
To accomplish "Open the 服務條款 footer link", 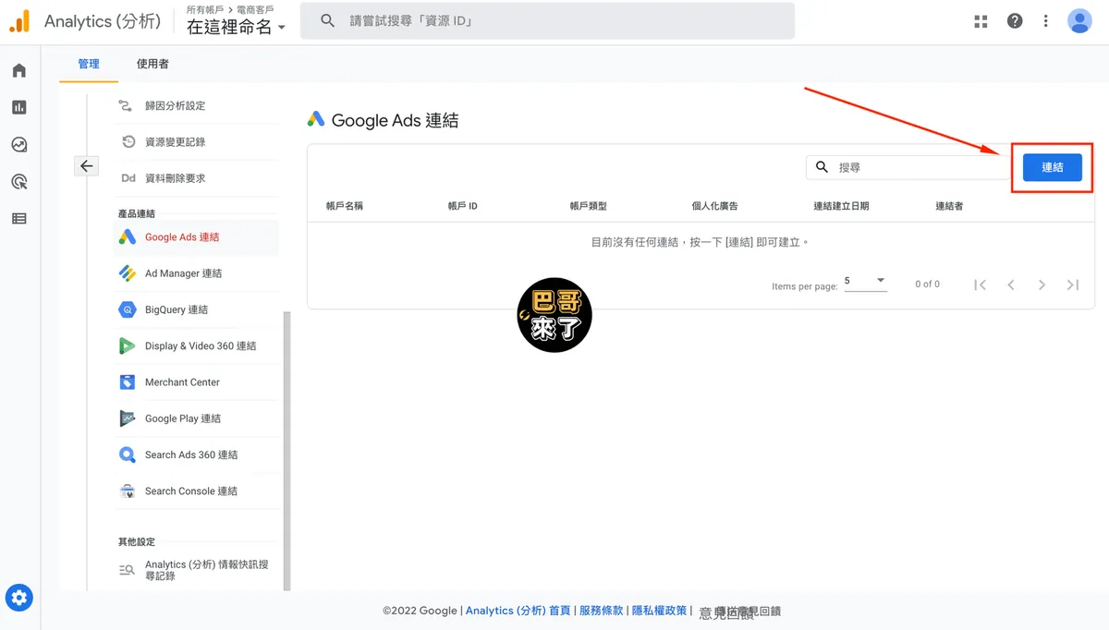I will click(x=602, y=611).
